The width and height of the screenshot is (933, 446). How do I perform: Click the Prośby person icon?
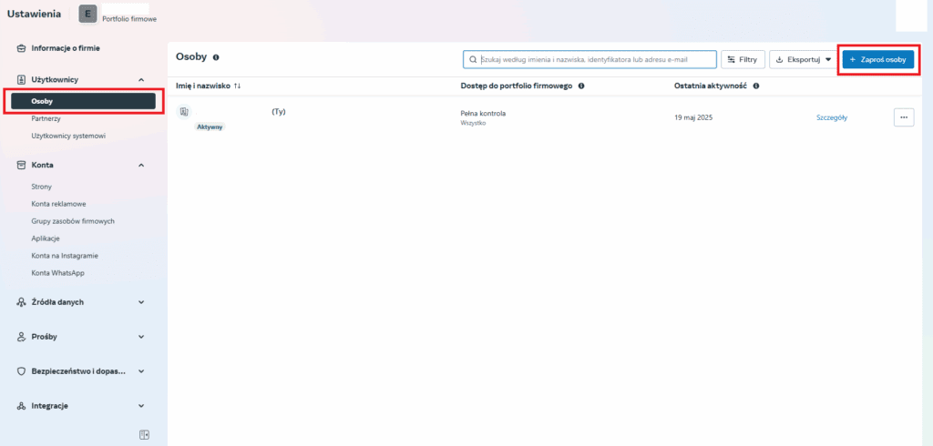(21, 337)
